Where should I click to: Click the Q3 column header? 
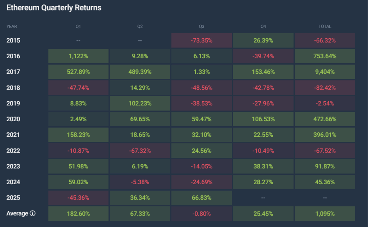pyautogui.click(x=202, y=26)
